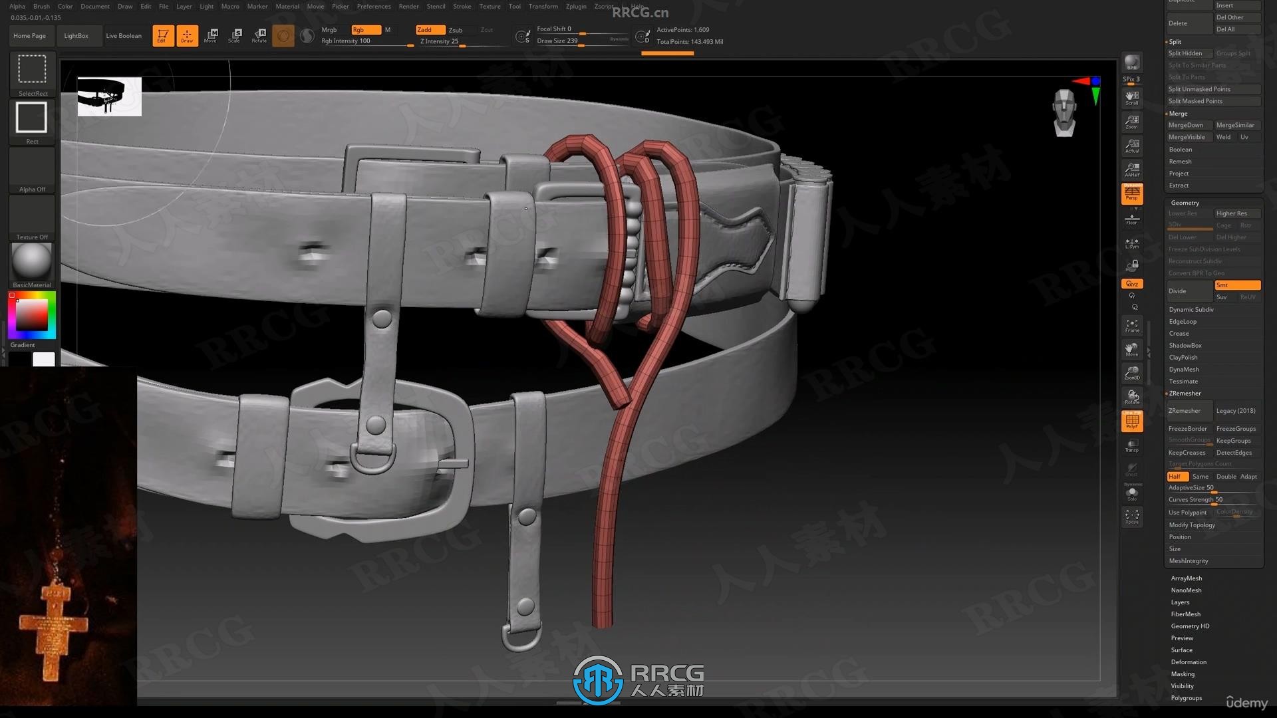
Task: Toggle Edit mode button
Action: click(162, 35)
